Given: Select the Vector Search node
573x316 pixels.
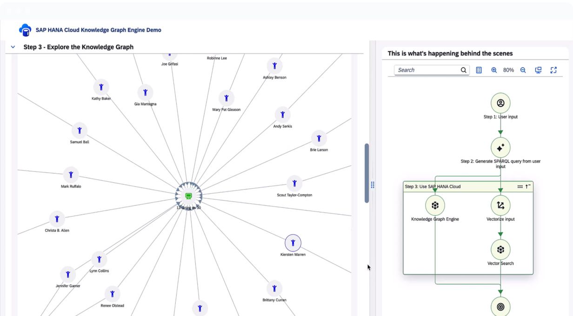Looking at the screenshot, I should 500,250.
